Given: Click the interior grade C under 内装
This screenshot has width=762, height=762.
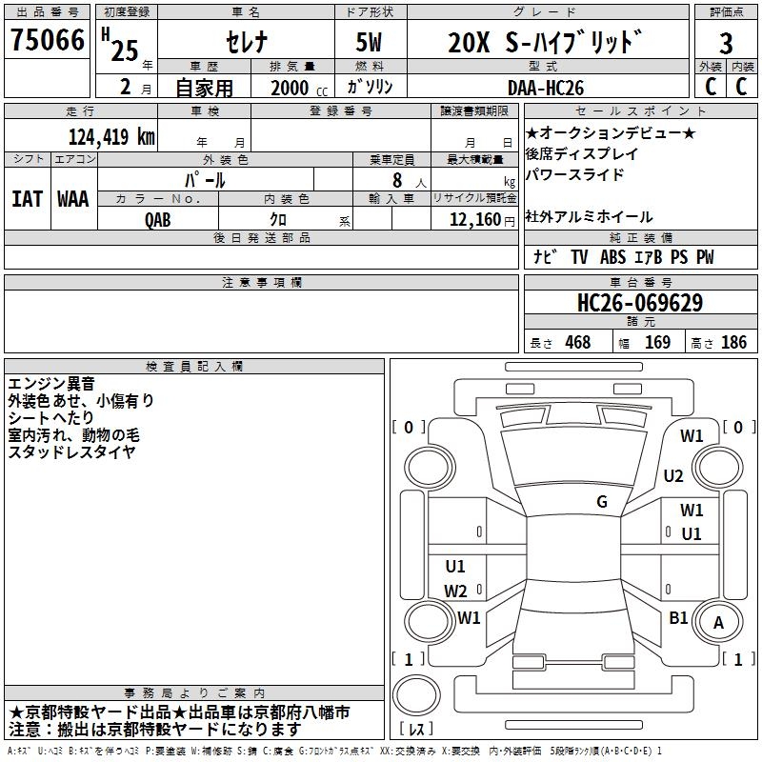Looking at the screenshot, I should point(741,86).
